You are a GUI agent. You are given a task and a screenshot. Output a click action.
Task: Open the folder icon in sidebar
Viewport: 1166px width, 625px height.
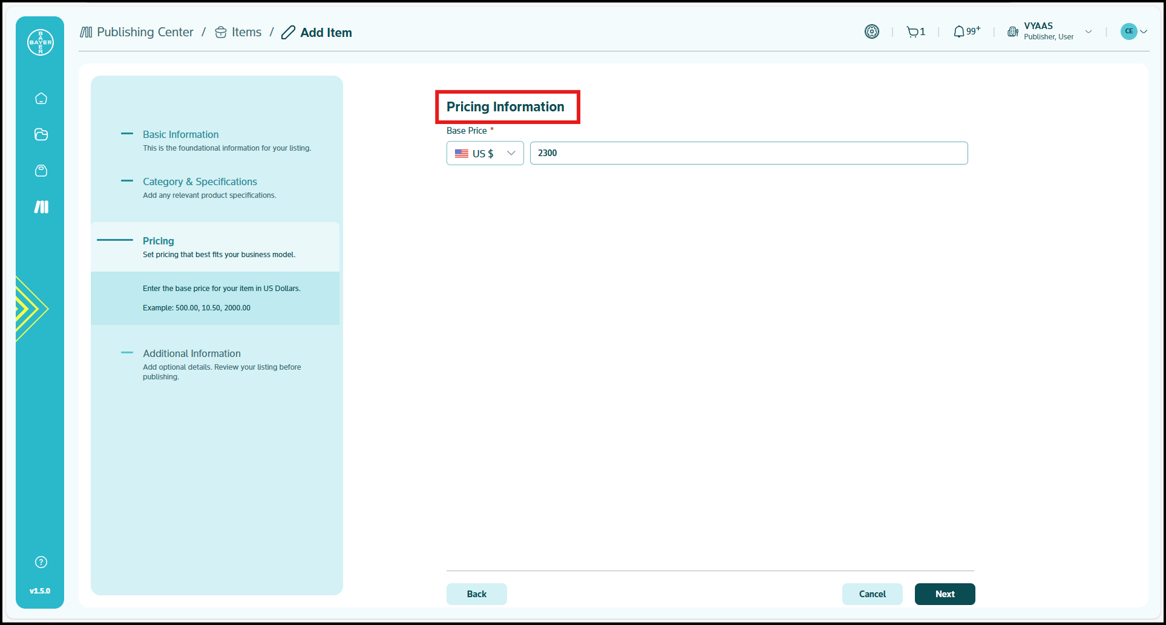(41, 134)
